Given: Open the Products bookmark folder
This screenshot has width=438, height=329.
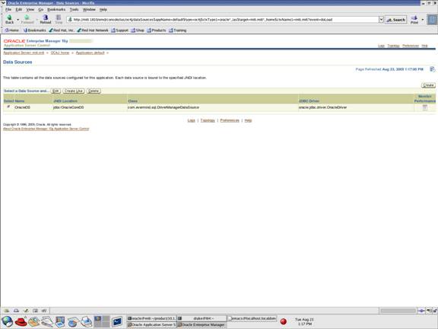Looking at the screenshot, I should coord(157,30).
